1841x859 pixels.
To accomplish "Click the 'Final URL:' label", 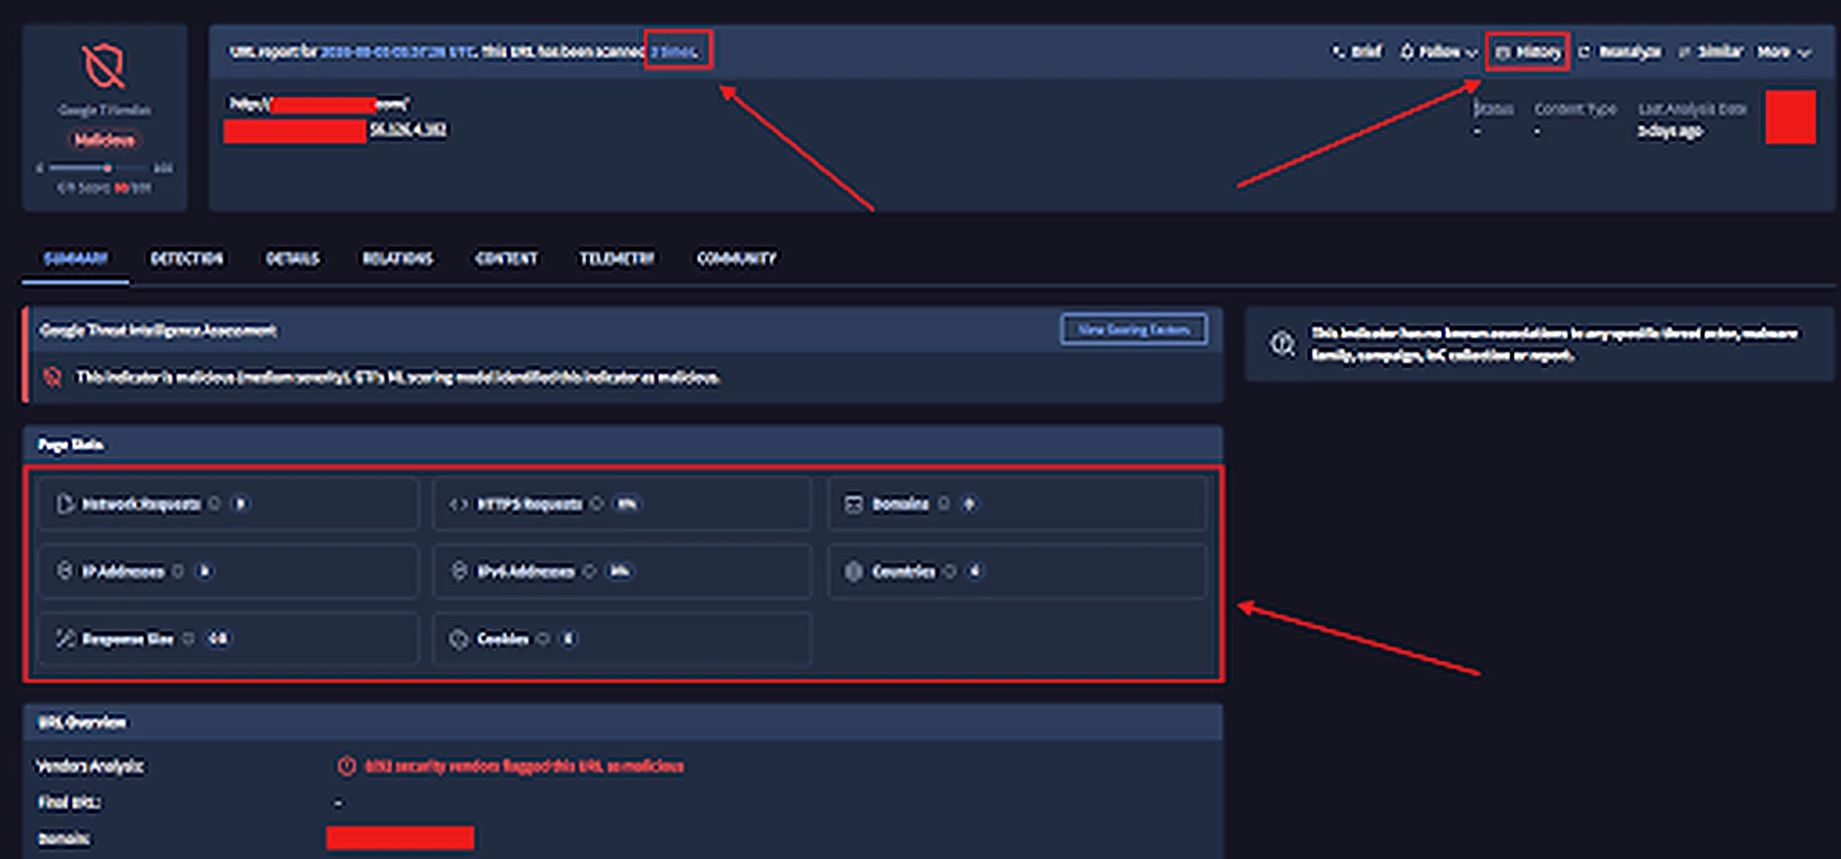I will pyautogui.click(x=69, y=802).
